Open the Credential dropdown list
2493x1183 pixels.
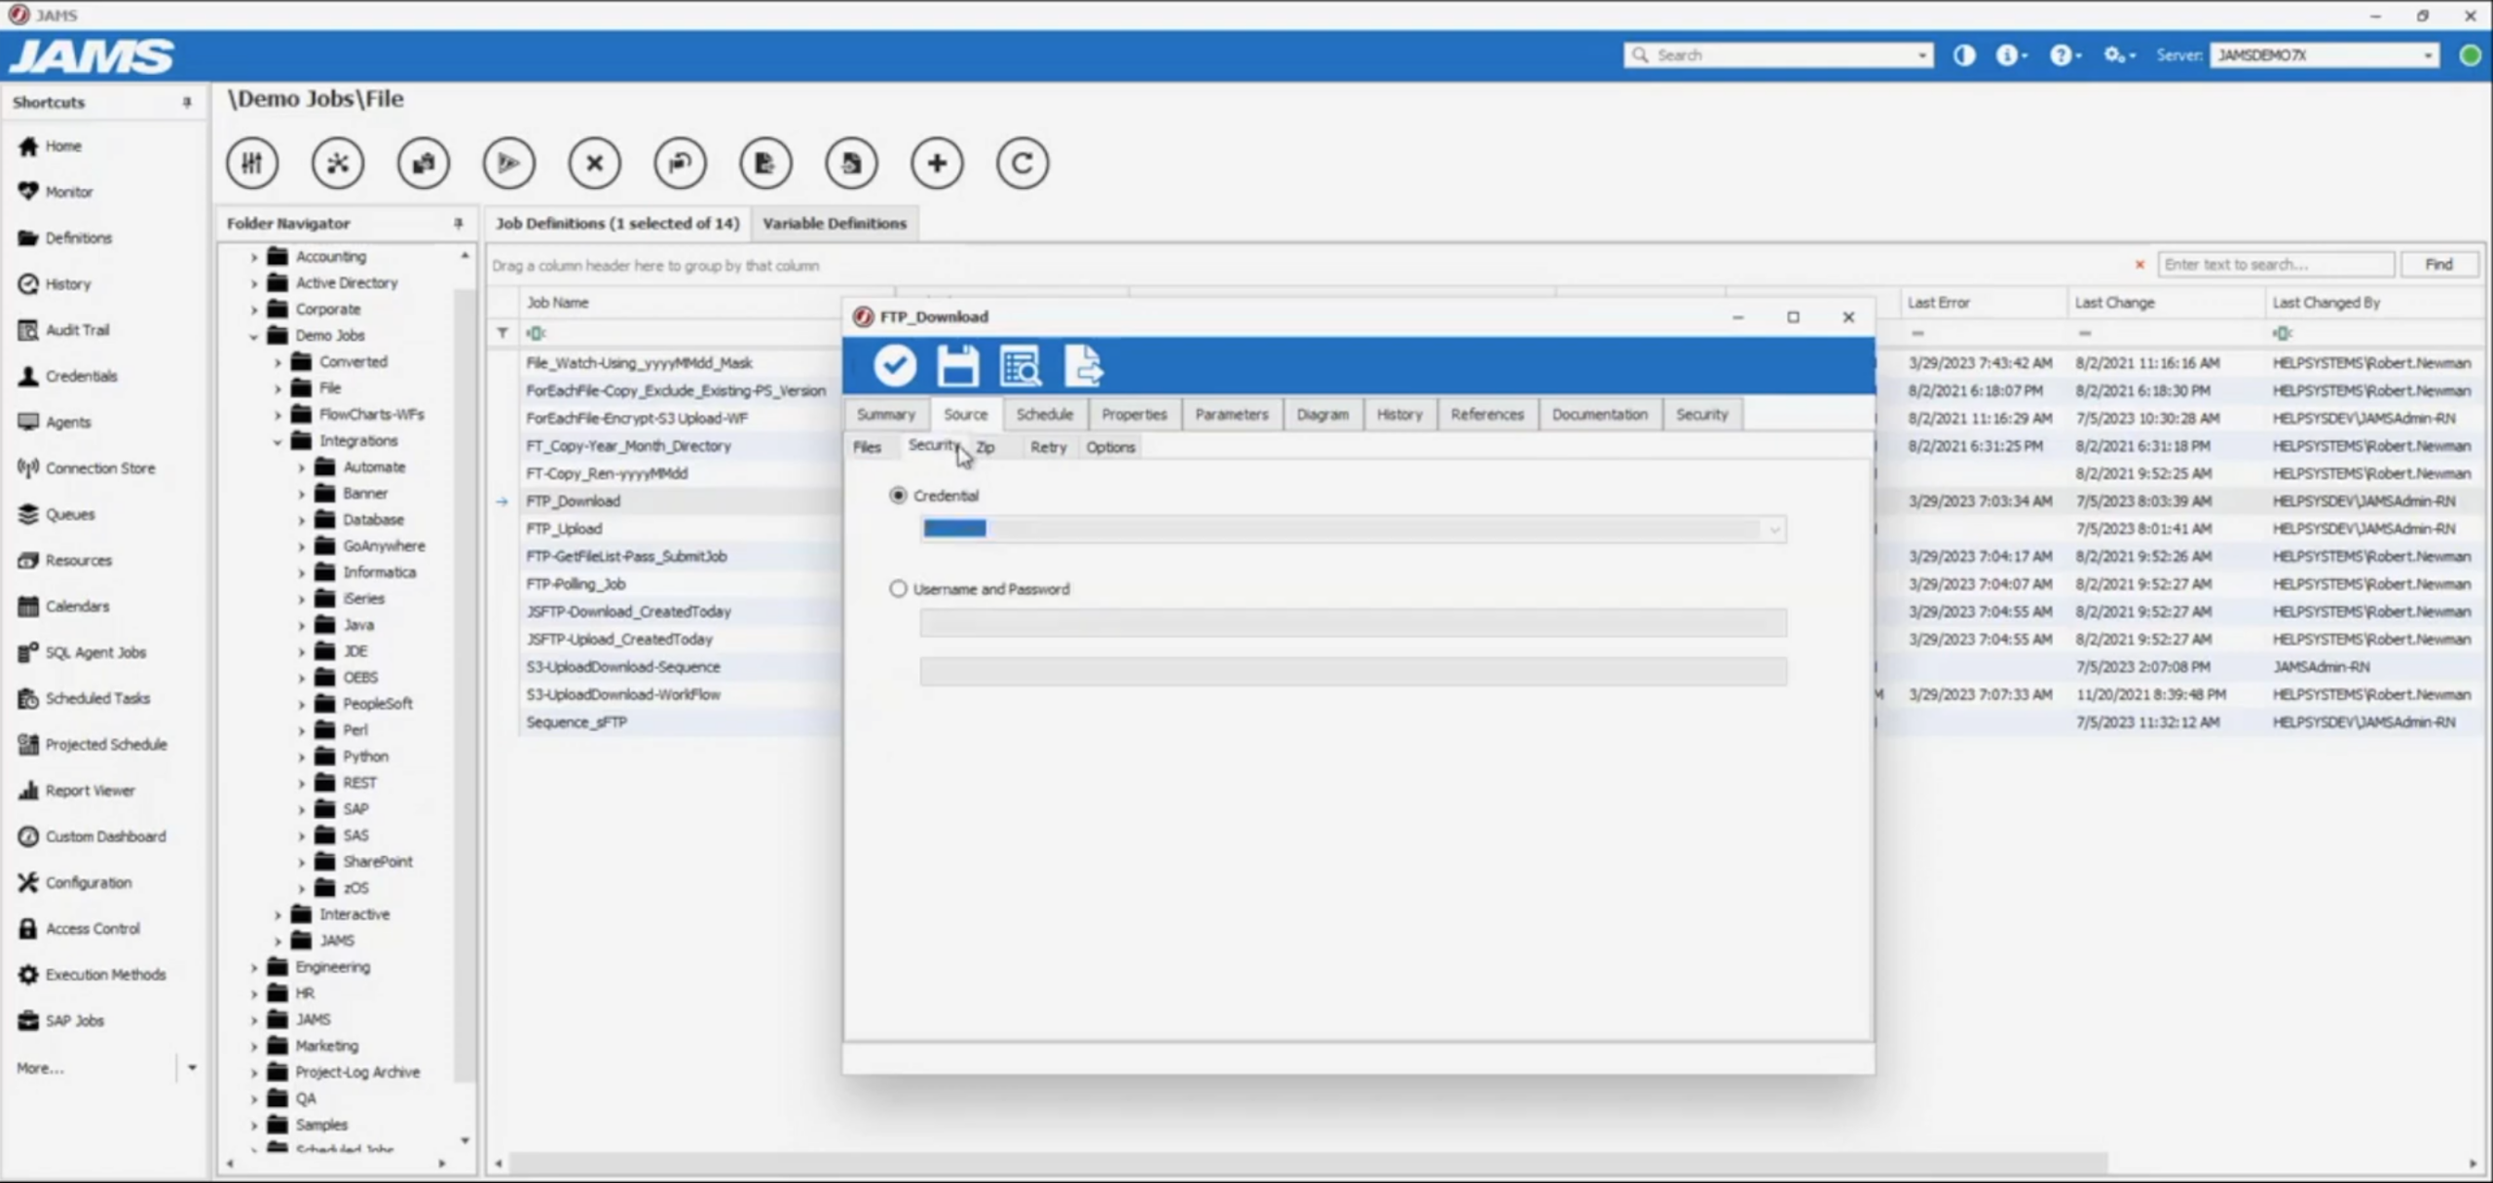click(x=1773, y=530)
